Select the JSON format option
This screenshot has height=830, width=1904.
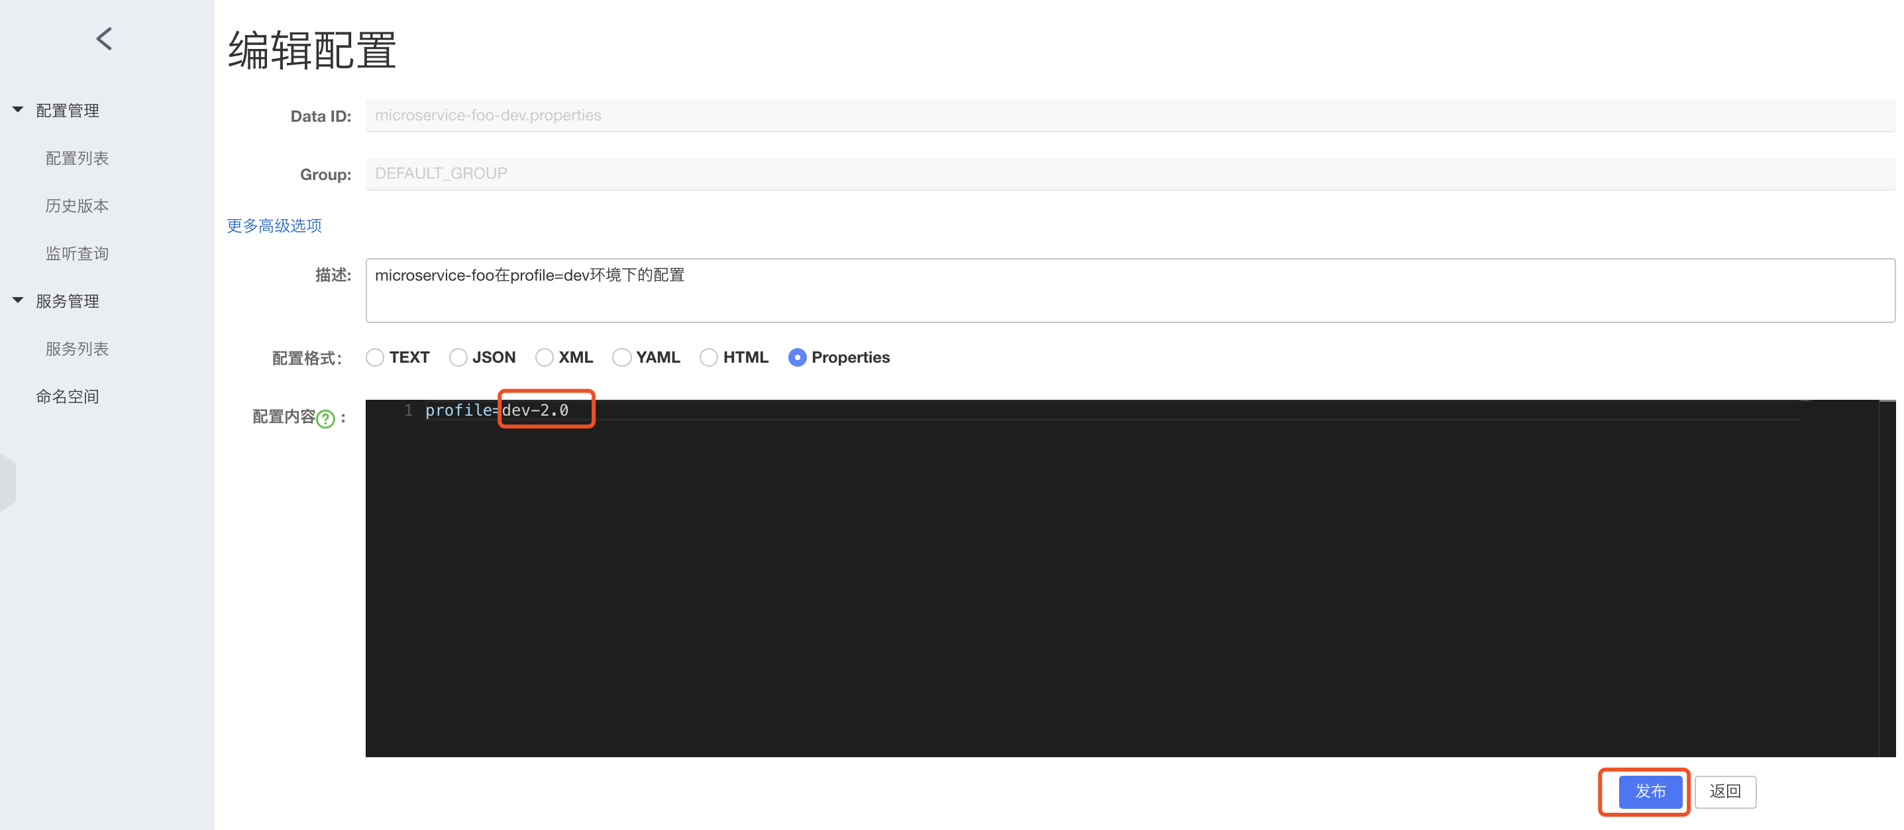(458, 357)
